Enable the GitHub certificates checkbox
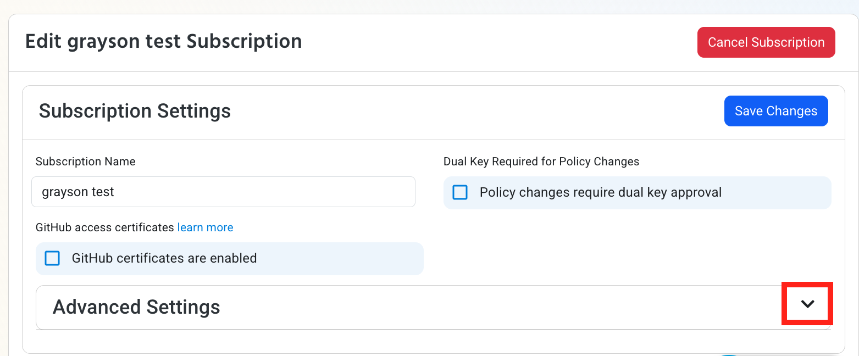The image size is (859, 356). [x=52, y=258]
